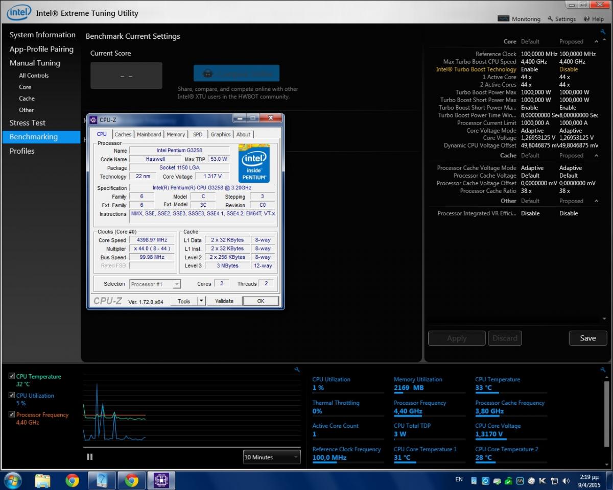Switch to the SPD tab in CPU-Z

(x=198, y=134)
